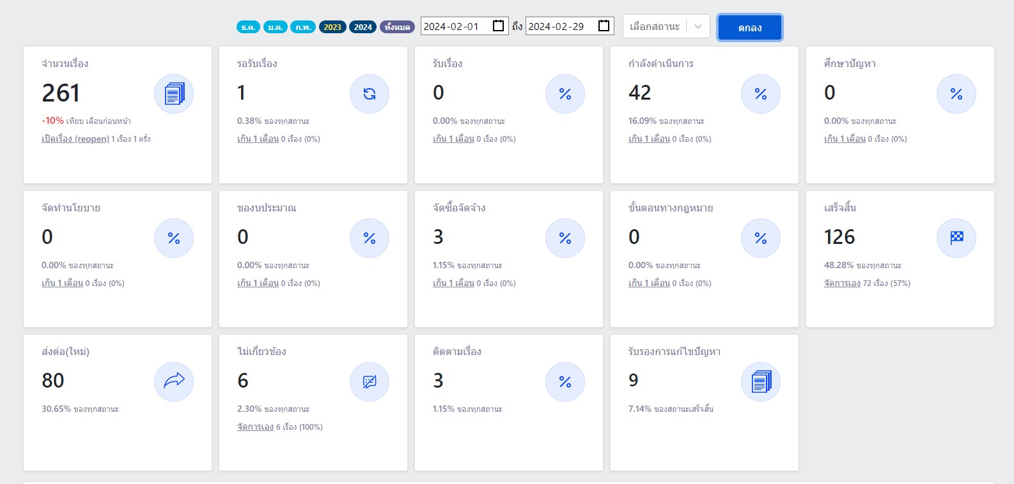Click the documents icon in จำนวนเรื่อง card
The height and width of the screenshot is (484, 1014).
174,94
